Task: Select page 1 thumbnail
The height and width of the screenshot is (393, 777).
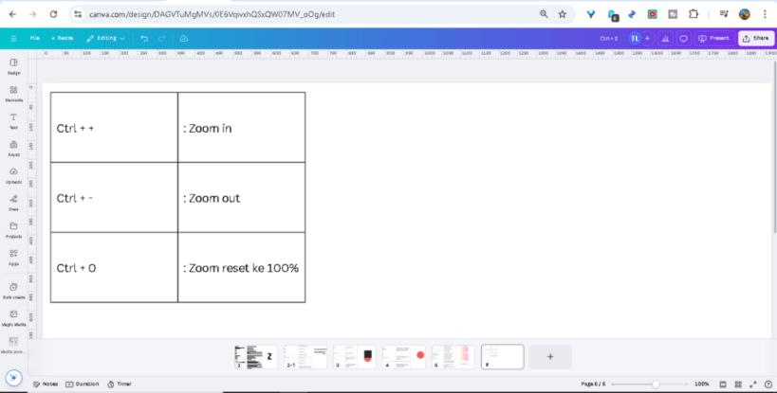Action: coord(256,357)
